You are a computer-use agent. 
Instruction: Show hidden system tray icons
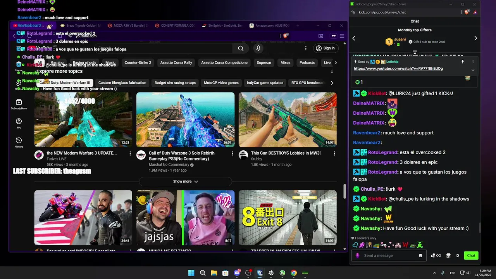pos(434,273)
